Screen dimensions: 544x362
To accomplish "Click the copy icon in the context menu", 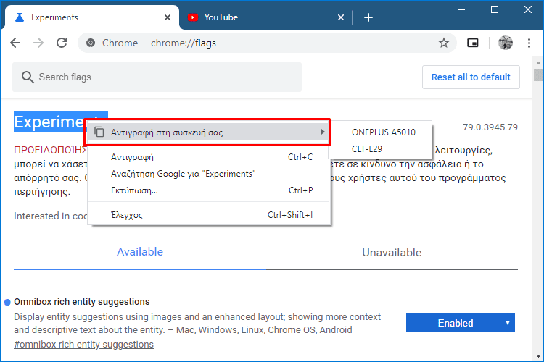I will pyautogui.click(x=99, y=132).
